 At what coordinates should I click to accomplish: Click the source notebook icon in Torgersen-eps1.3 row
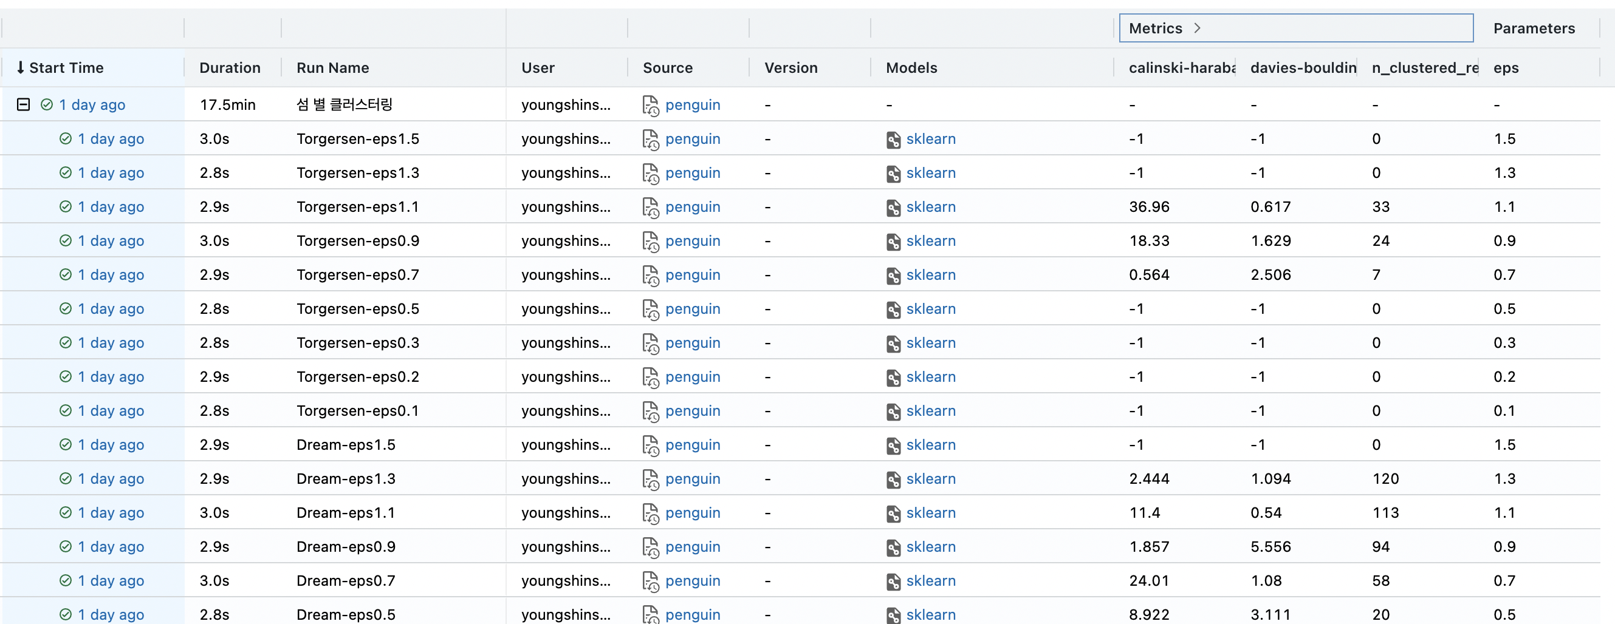coord(650,173)
